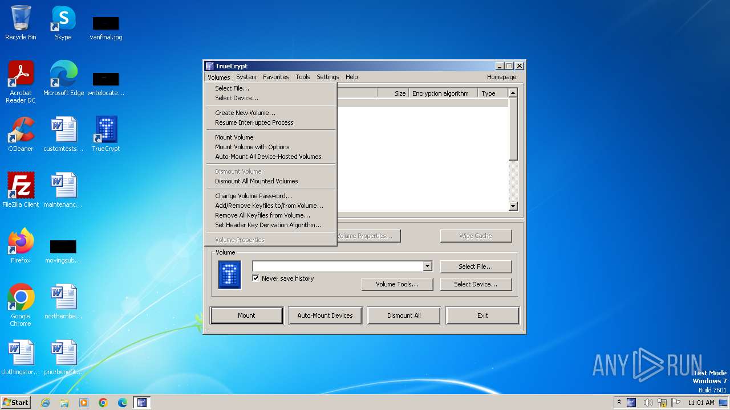Select the clothingstor Word document icon

tap(21, 358)
